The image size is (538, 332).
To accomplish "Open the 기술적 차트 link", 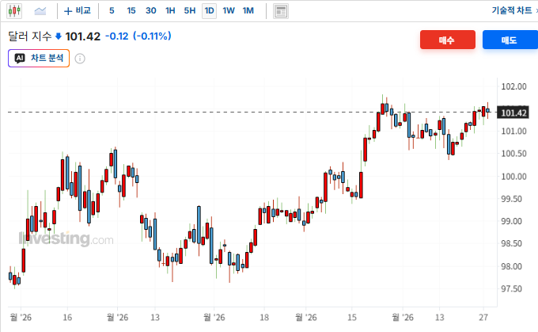I will click(512, 10).
